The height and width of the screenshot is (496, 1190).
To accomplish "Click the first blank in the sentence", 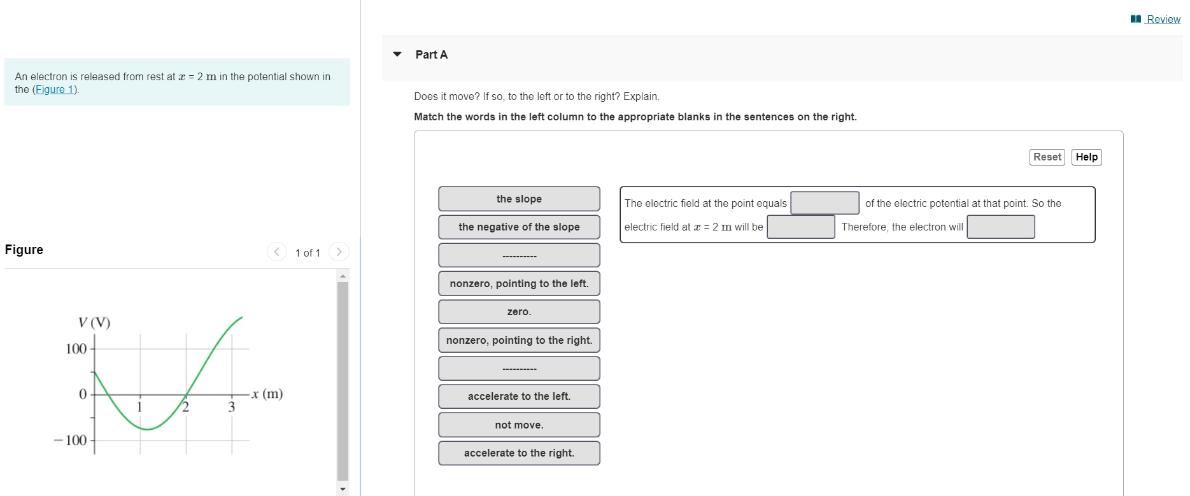I will tap(825, 202).
